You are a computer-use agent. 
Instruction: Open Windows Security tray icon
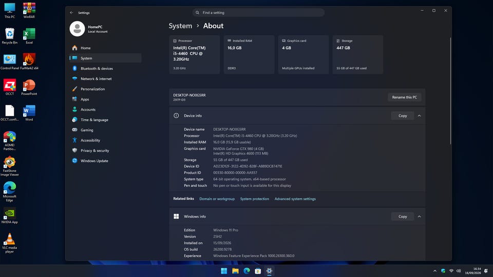tap(443, 271)
